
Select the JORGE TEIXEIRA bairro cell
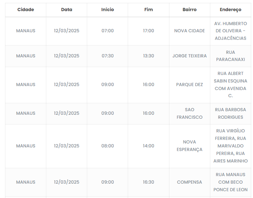(x=189, y=56)
